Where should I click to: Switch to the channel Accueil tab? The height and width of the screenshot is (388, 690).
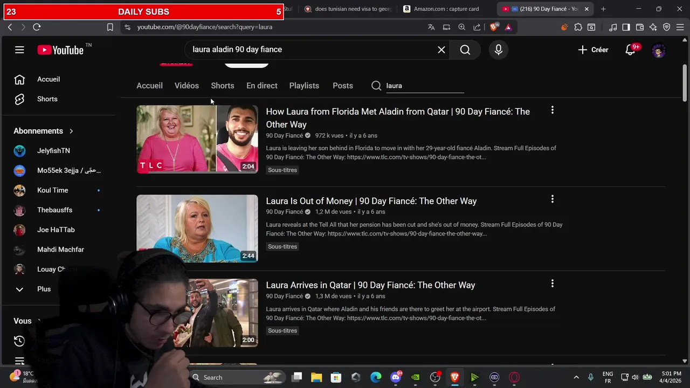coord(149,86)
